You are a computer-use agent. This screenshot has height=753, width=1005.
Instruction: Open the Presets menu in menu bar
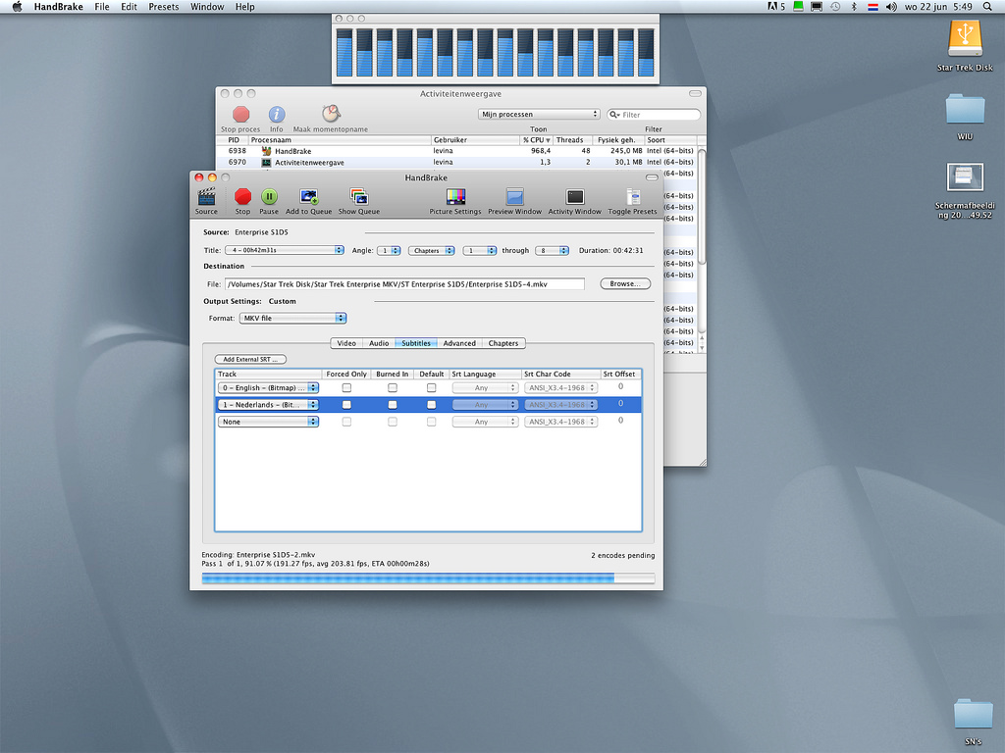click(164, 7)
